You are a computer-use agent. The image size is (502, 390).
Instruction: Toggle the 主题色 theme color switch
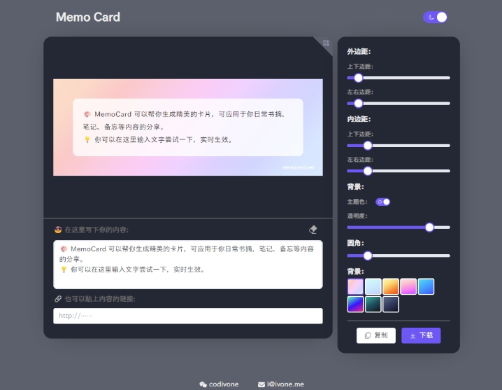[382, 202]
